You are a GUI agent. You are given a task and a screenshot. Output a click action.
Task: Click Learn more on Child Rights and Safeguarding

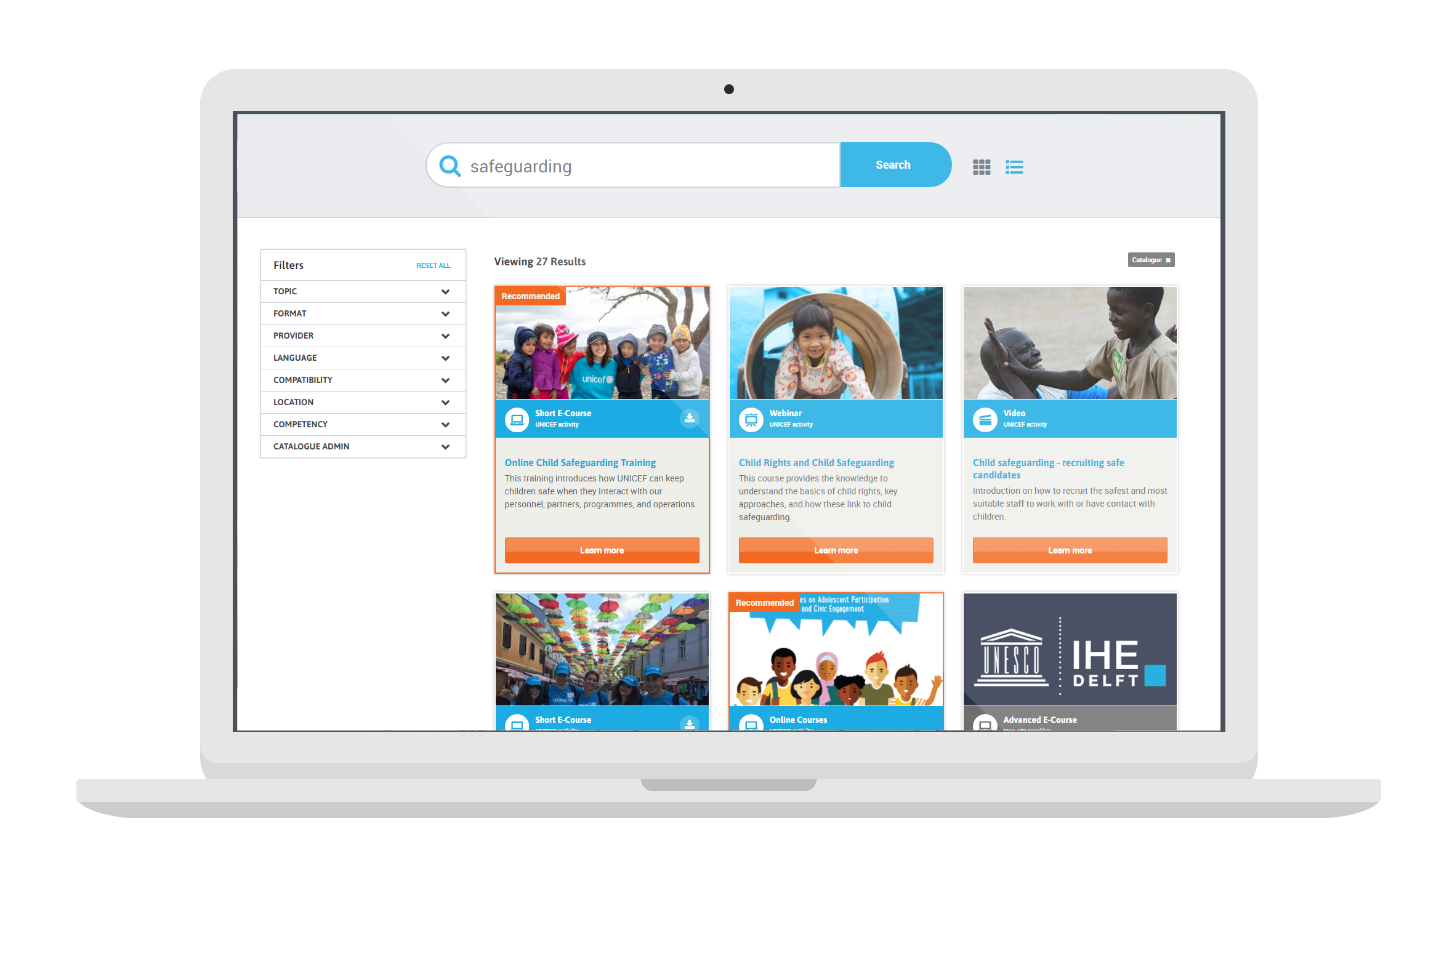(x=835, y=550)
